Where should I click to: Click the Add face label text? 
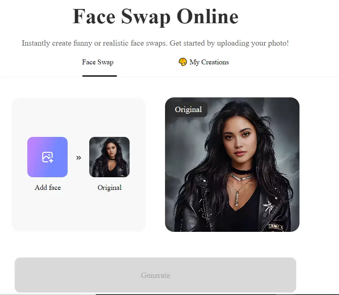[x=48, y=187]
